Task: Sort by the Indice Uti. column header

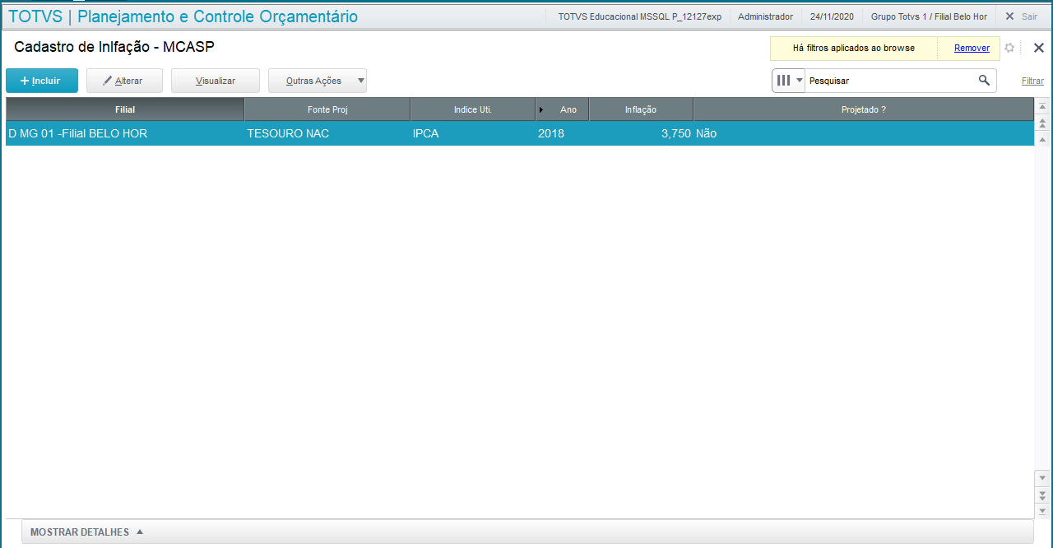Action: [473, 109]
